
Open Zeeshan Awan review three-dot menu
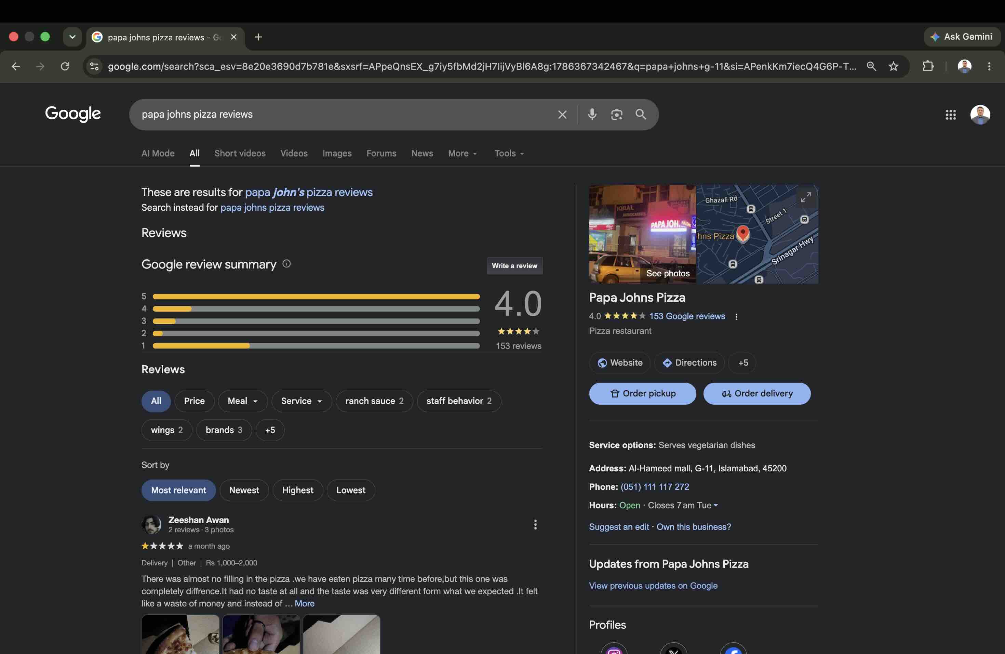point(535,524)
